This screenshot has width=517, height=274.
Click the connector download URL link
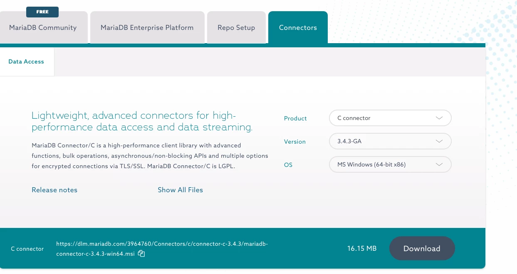click(x=162, y=249)
